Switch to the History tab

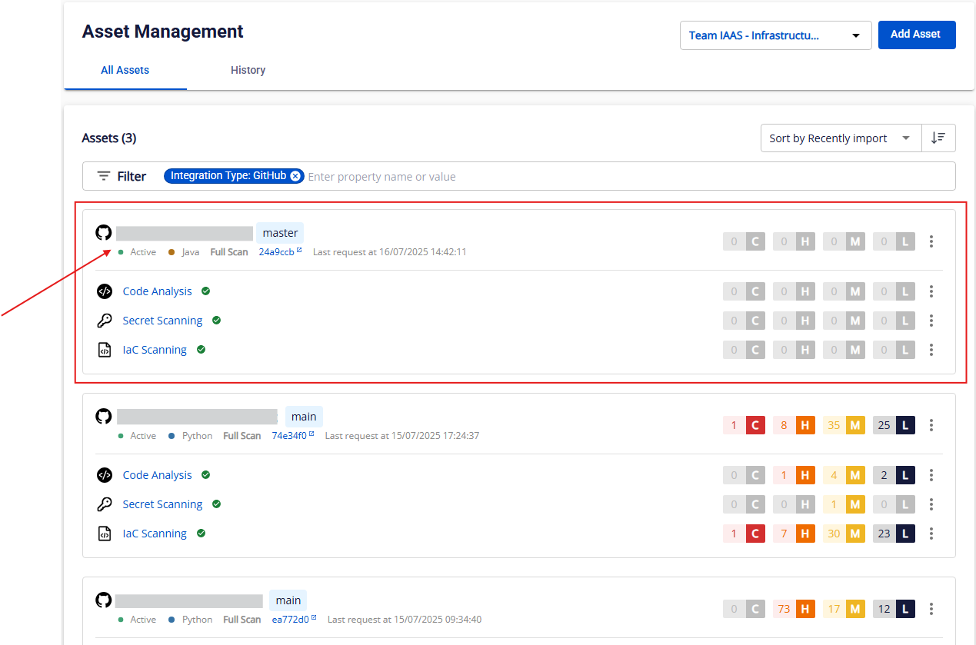pyautogui.click(x=248, y=70)
